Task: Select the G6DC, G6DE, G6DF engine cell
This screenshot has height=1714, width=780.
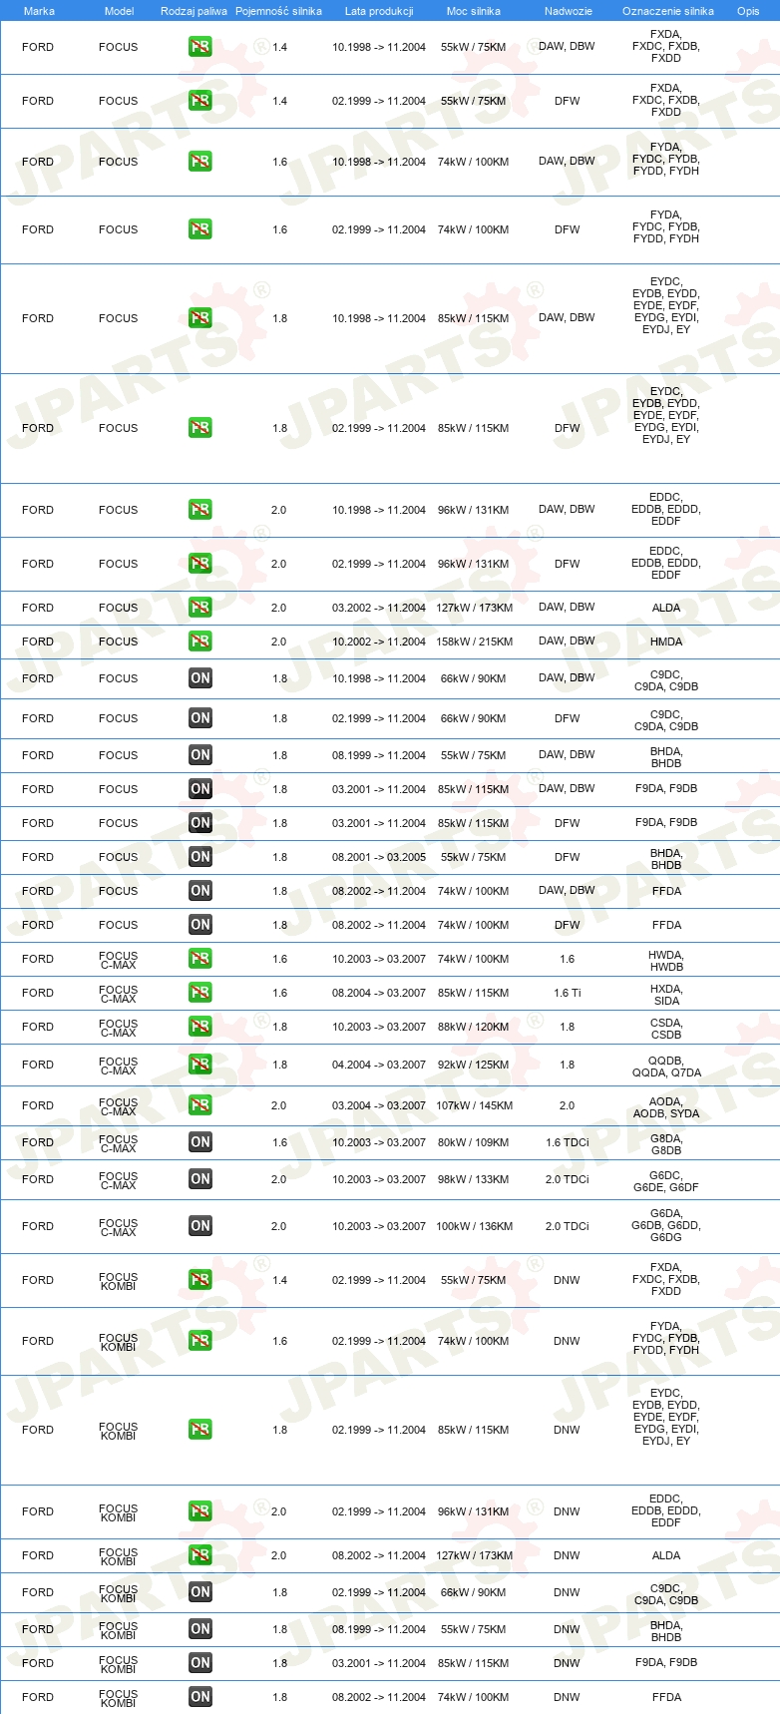Action: 666,1181
